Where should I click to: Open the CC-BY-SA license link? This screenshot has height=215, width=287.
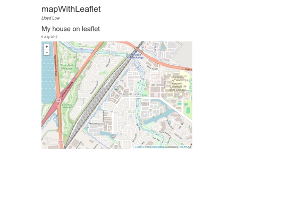185,147
